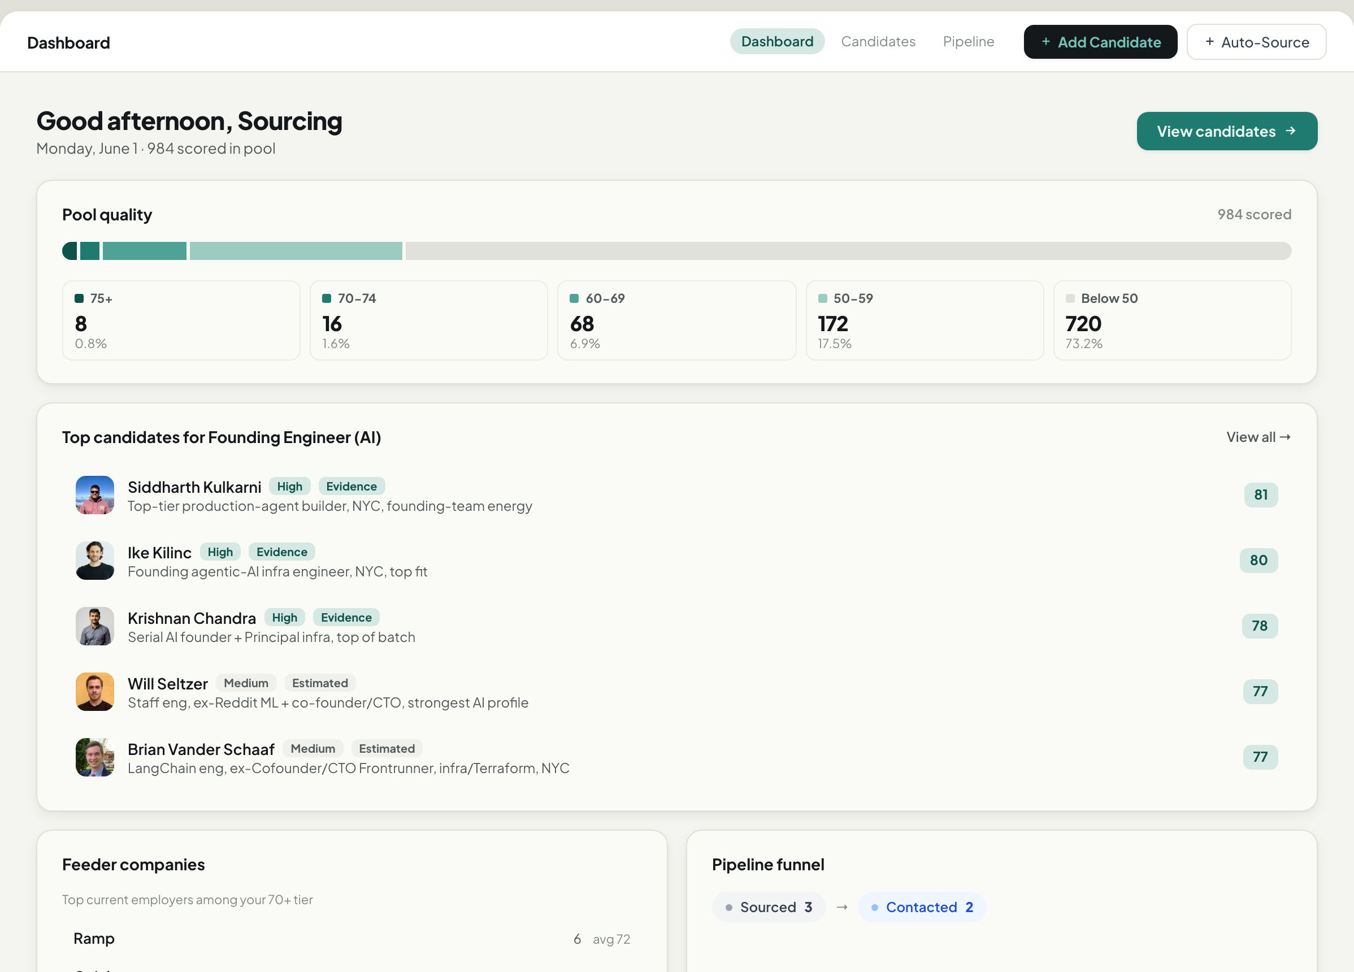Click Ike Kilinc's avatar photo
Screen dimensions: 1354x972
point(95,561)
